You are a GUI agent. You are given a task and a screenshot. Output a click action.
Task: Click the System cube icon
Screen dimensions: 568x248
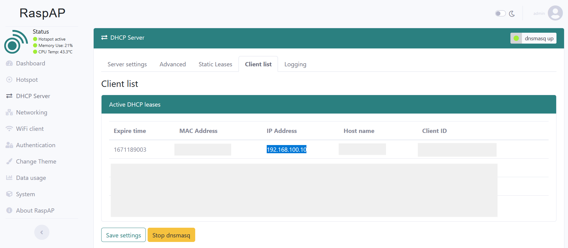click(x=9, y=194)
